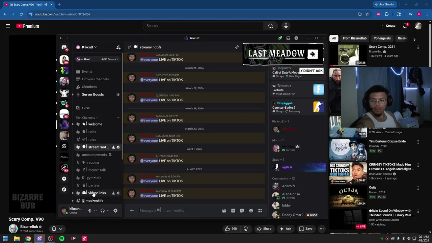This screenshot has width=432, height=243.
Task: Open YouTube hamburger guide menu
Action: [x=8, y=26]
